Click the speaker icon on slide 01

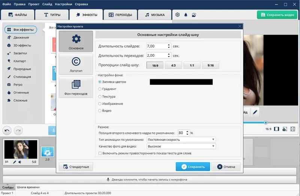pyautogui.click(x=20, y=162)
